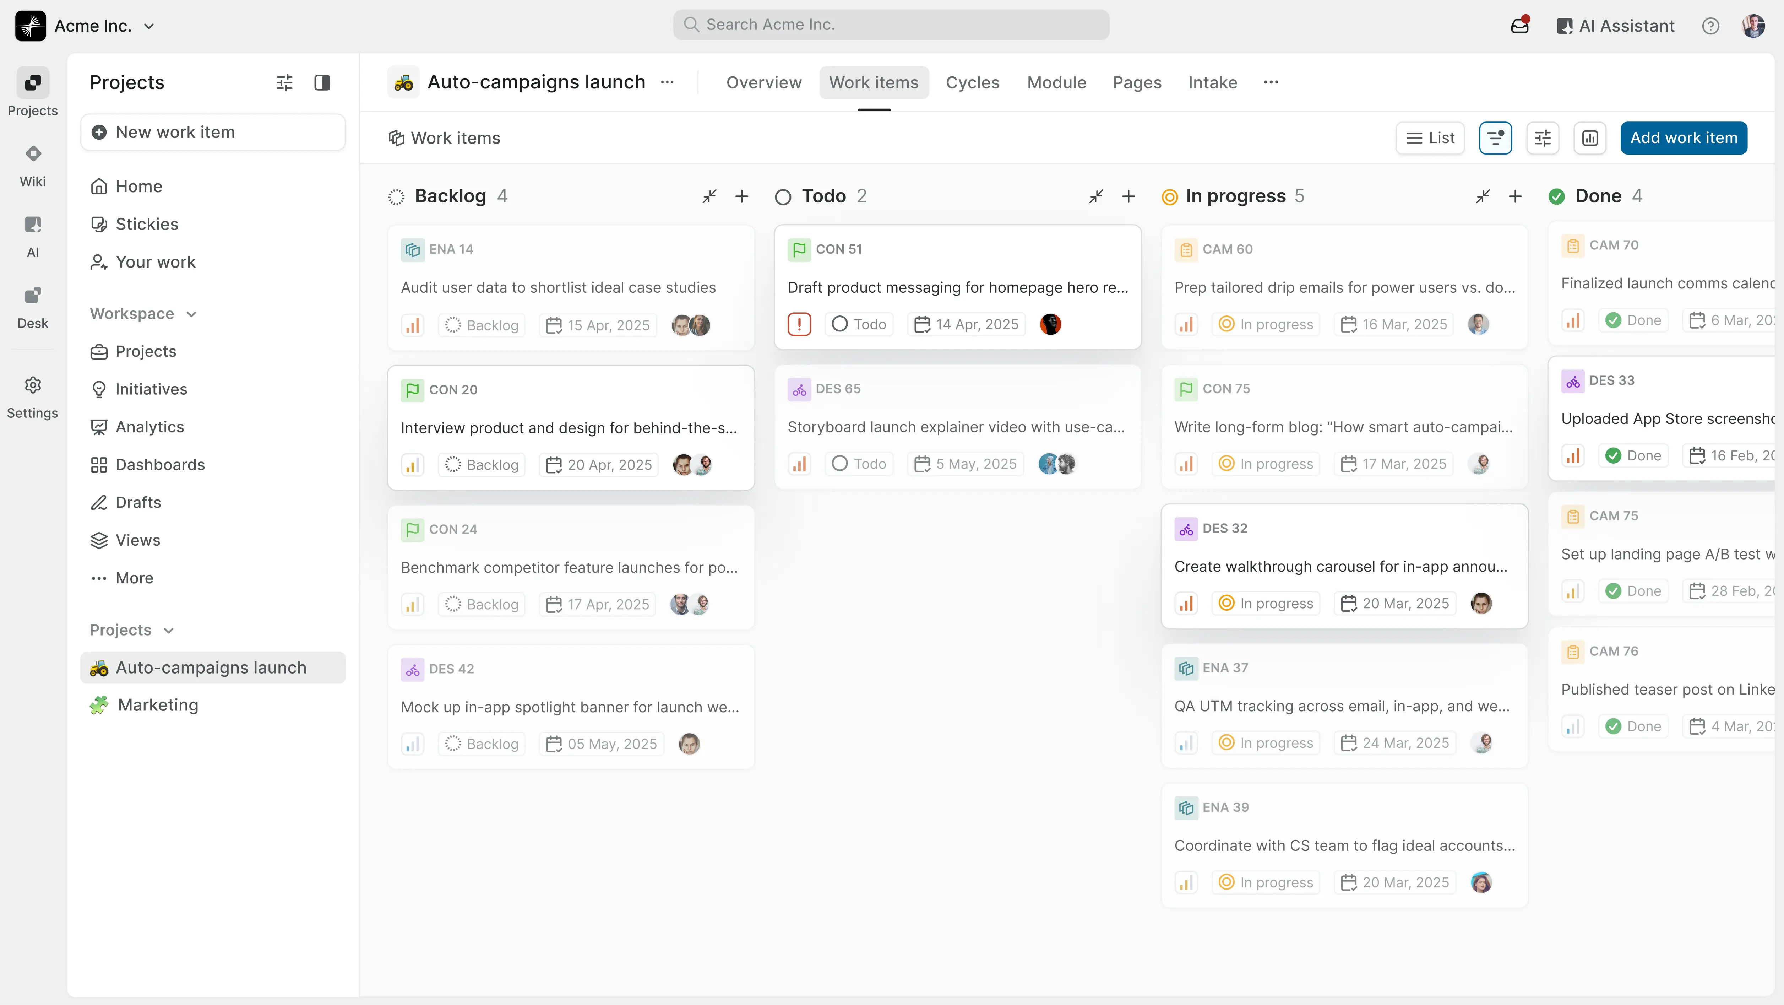The height and width of the screenshot is (1005, 1784).
Task: Open display properties icon beside filter icon
Action: tap(1543, 138)
